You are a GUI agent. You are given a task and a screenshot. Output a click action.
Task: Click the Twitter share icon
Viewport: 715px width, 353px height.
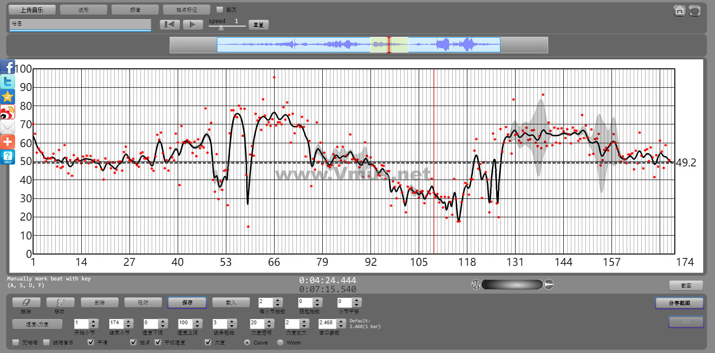(x=8, y=82)
